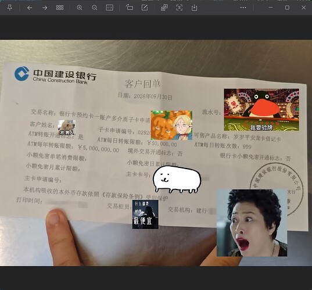Screen dimensions: 312x290
Task: Save the image using download icon
Action: [194, 8]
